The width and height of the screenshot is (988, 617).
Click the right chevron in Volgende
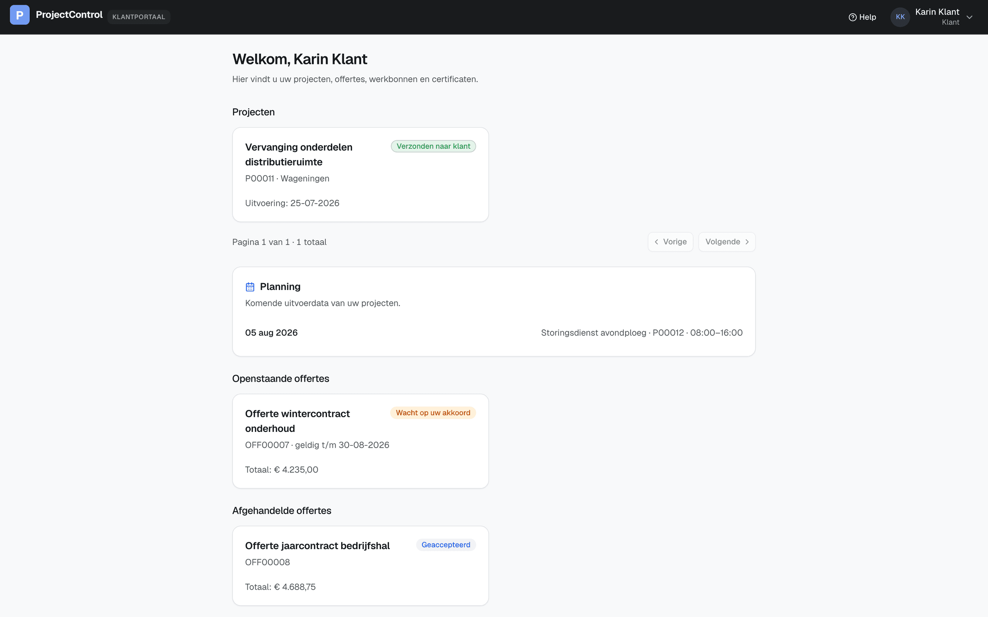(747, 242)
